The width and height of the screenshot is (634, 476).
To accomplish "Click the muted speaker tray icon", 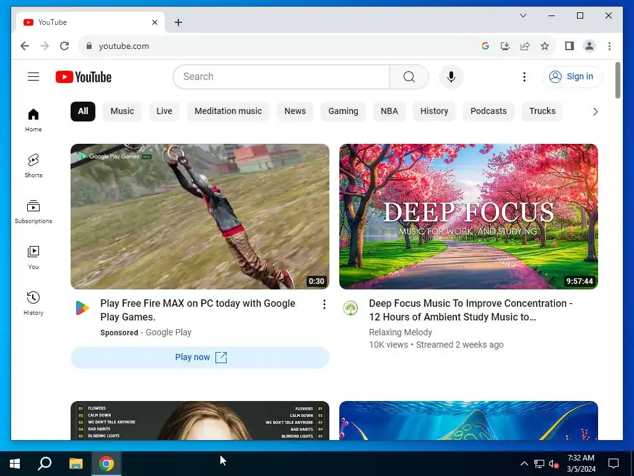I will (x=554, y=464).
